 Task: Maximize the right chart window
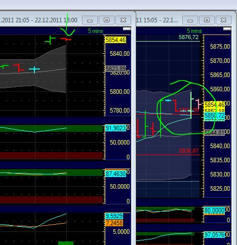click(207, 20)
